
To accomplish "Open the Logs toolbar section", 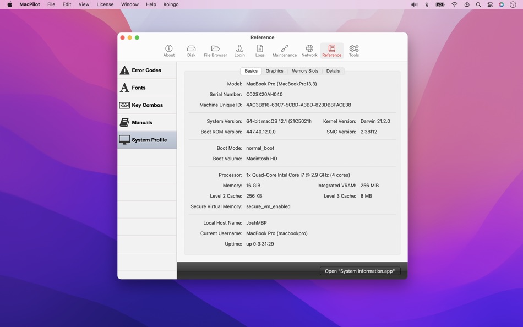I will pos(260,51).
